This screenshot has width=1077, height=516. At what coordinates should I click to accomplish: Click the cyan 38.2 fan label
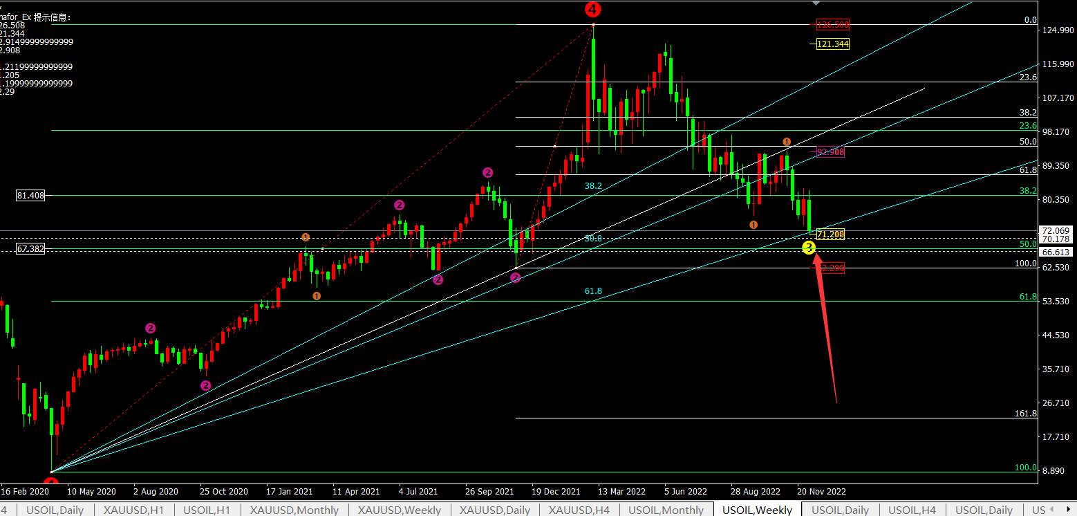593,186
